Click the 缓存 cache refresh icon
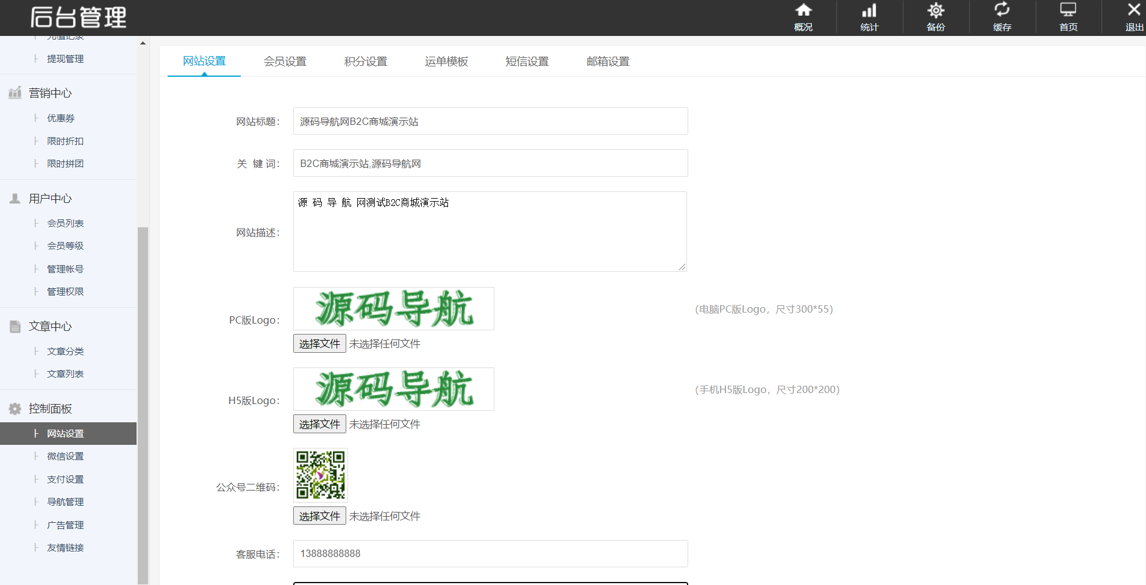 tap(1002, 10)
